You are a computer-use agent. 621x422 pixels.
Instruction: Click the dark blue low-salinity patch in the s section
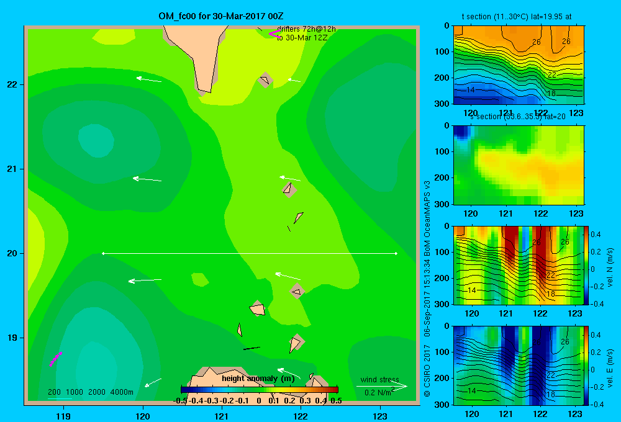pos(461,133)
